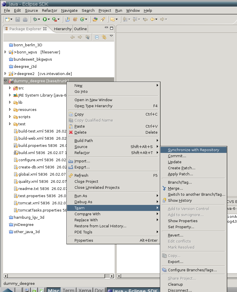Select the hamburg_lgv_3d project
Viewport: 237px width, 292px height.
point(27,217)
